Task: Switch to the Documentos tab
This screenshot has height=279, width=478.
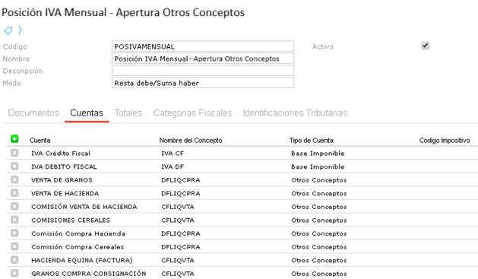Action: pyautogui.click(x=33, y=113)
